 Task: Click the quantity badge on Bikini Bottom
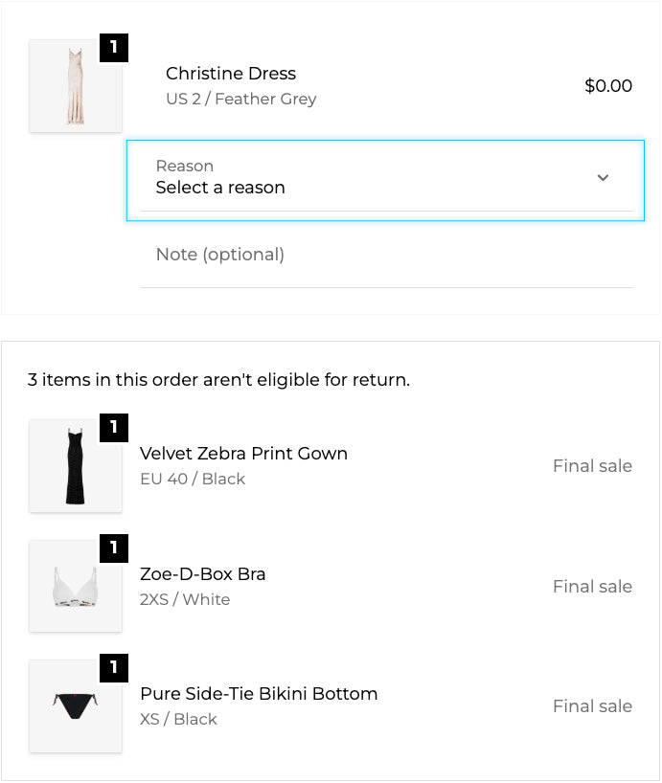[114, 668]
